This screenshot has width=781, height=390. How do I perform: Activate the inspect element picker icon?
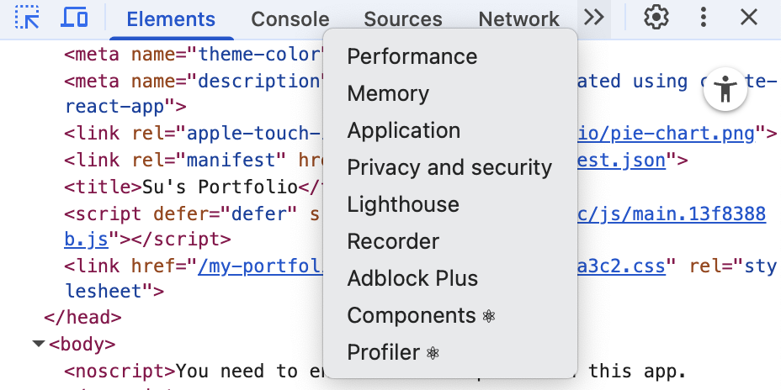point(27,18)
